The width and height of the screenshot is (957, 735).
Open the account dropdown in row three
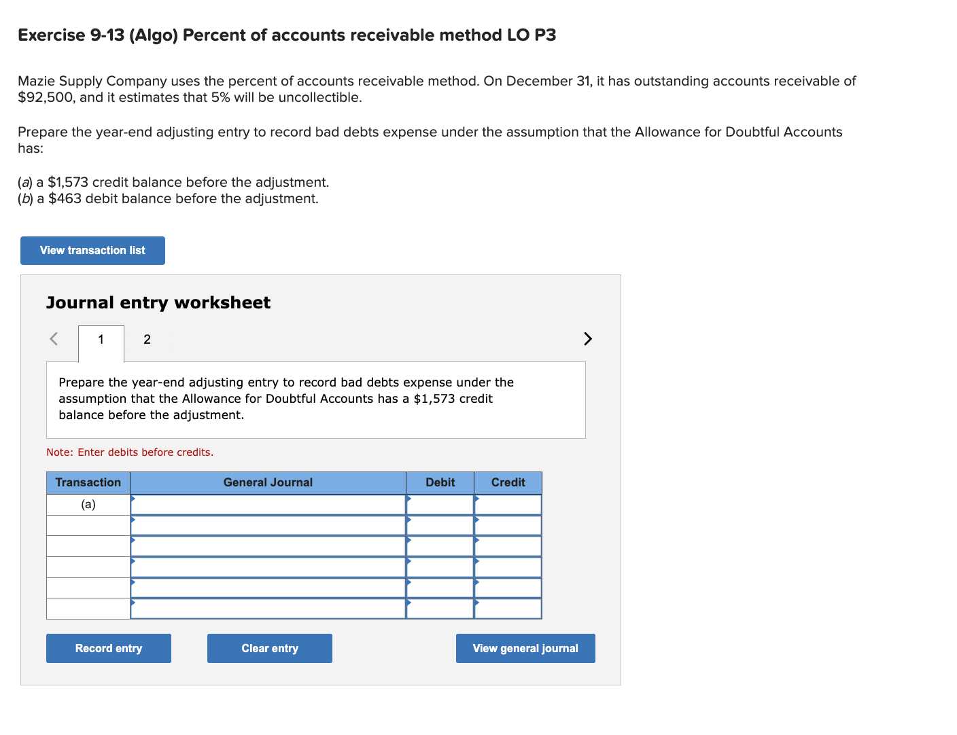(x=134, y=542)
